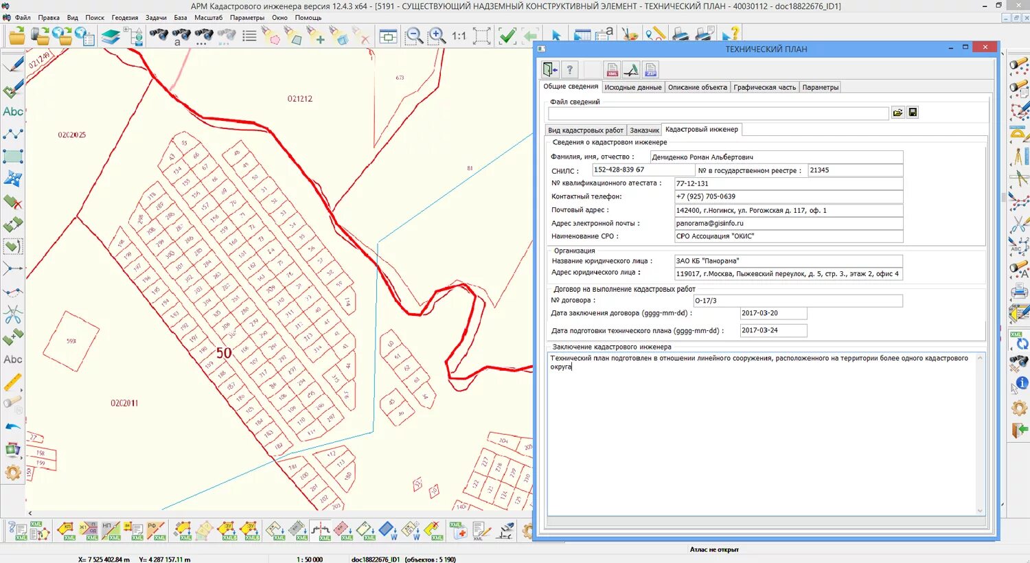The height and width of the screenshot is (563, 1030).
Task: Set scale to 1:1
Action: (x=459, y=36)
